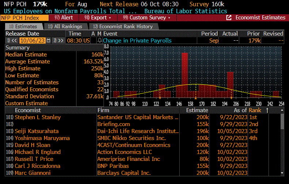Viewport: 289px width, 184px height.
Task: Click Median Estimate summary row
Action: click(55, 55)
